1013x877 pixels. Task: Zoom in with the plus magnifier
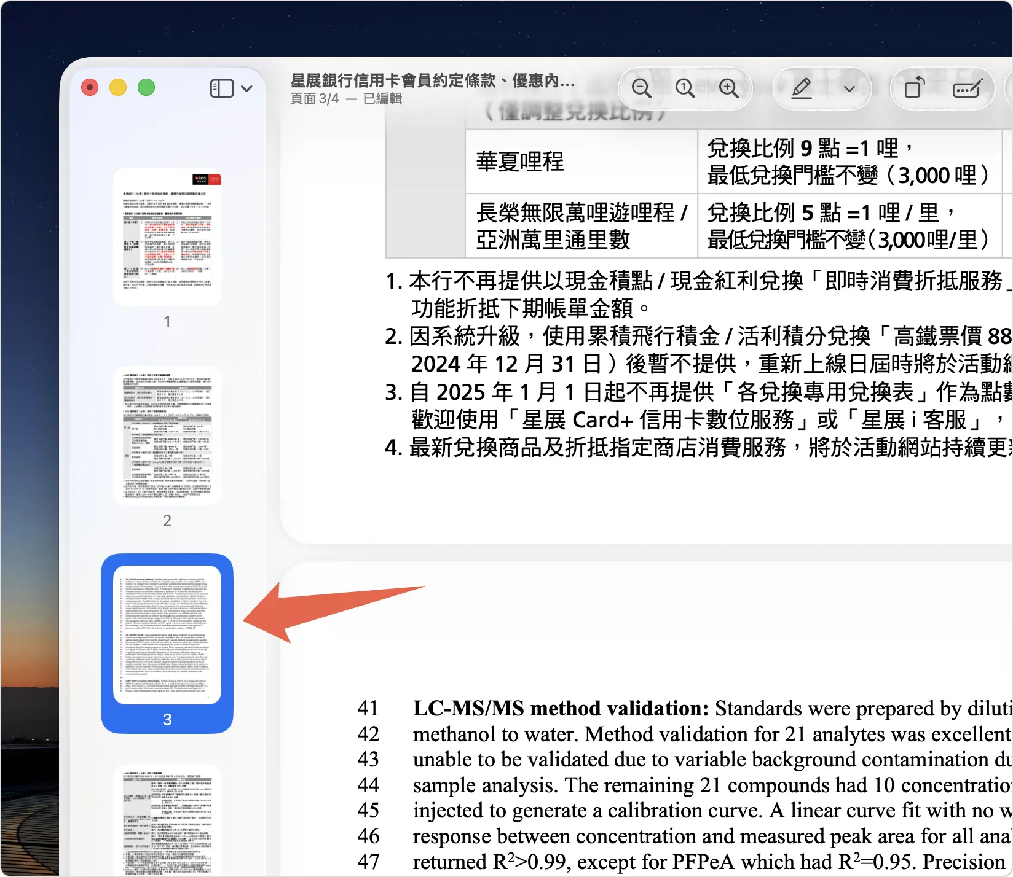[729, 88]
